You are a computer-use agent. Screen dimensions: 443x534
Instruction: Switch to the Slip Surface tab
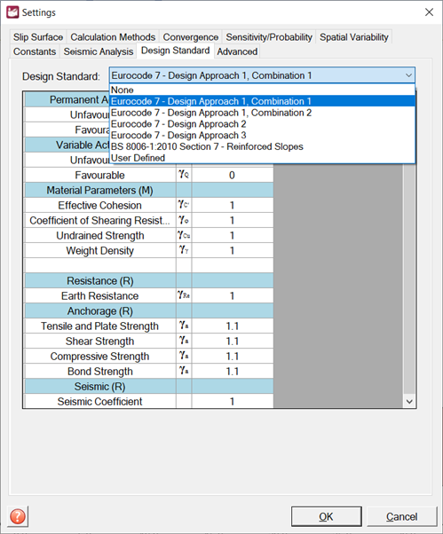[38, 36]
